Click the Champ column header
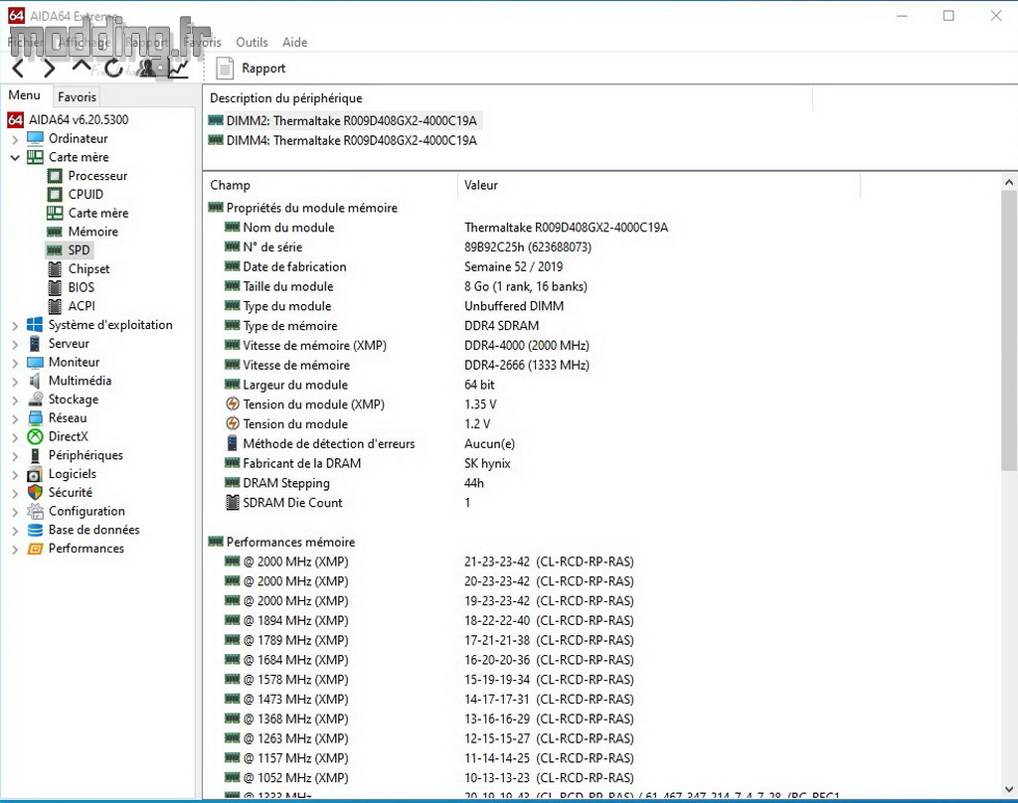This screenshot has width=1018, height=803. 330,185
